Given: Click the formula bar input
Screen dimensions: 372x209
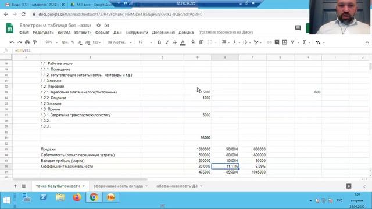Looking at the screenshot, I should tap(190, 51).
